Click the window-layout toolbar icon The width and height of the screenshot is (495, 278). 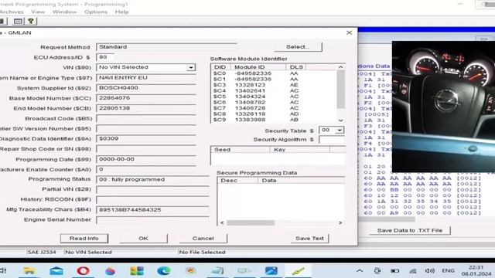[18, 21]
